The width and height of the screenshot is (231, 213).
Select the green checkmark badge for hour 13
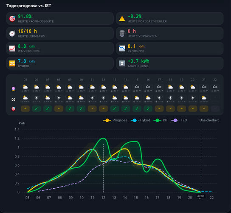pyautogui.click(x=115, y=109)
